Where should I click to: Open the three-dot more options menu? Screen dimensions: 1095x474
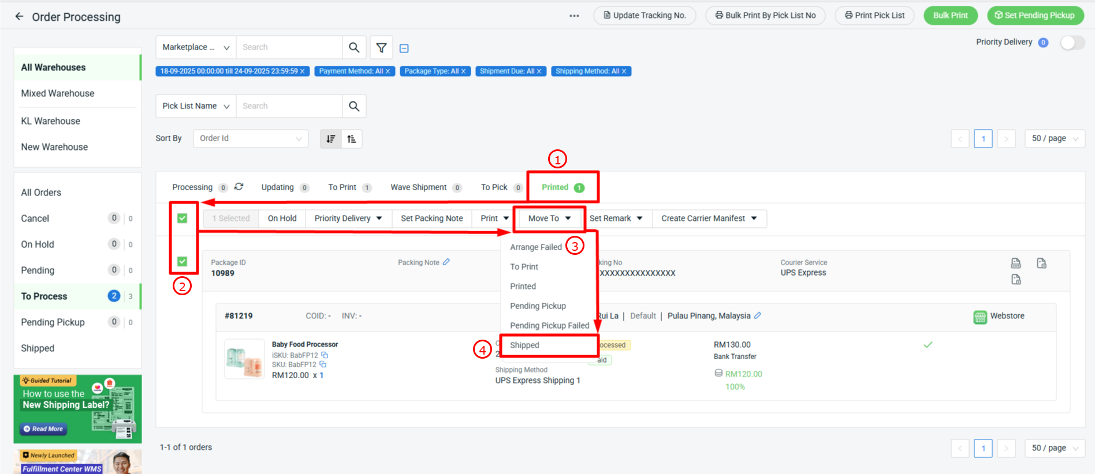(574, 16)
